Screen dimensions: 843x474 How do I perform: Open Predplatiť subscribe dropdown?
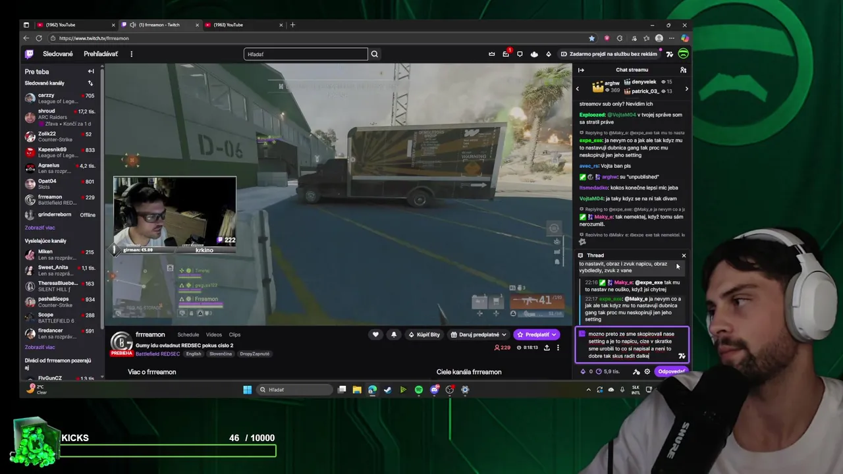point(536,334)
